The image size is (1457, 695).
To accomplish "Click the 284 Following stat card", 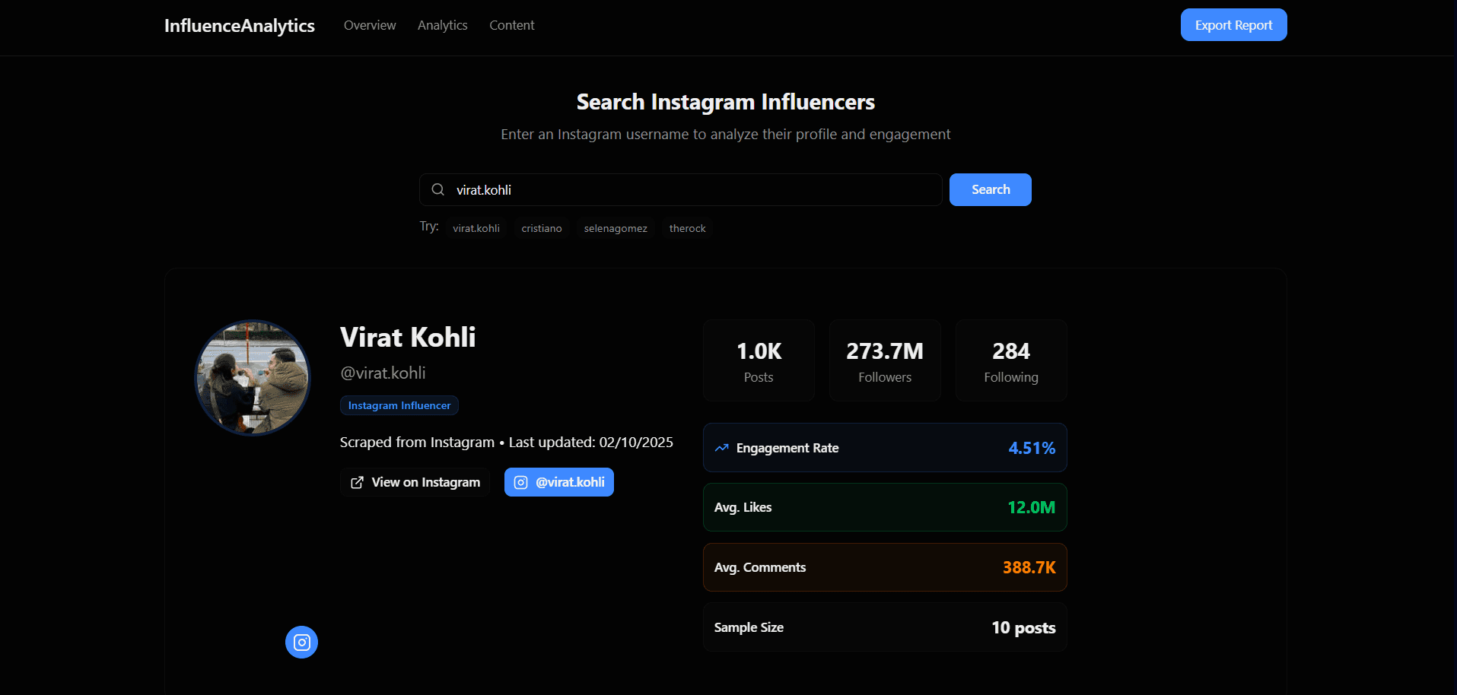I will [1011, 360].
